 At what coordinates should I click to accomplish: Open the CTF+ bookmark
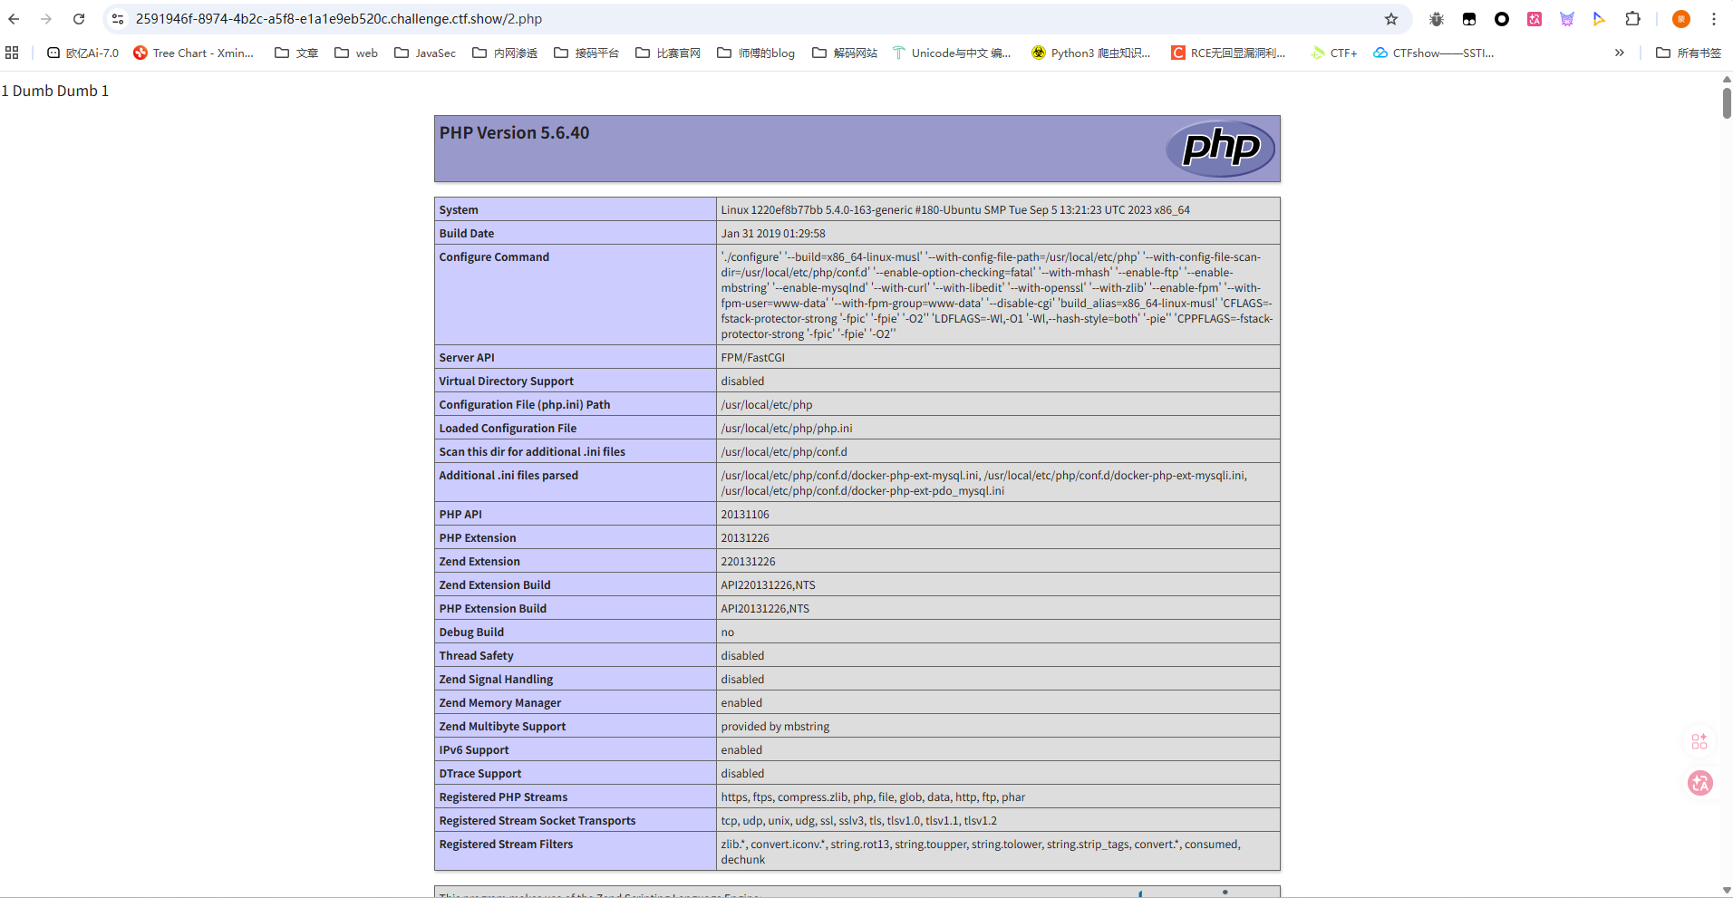point(1334,53)
